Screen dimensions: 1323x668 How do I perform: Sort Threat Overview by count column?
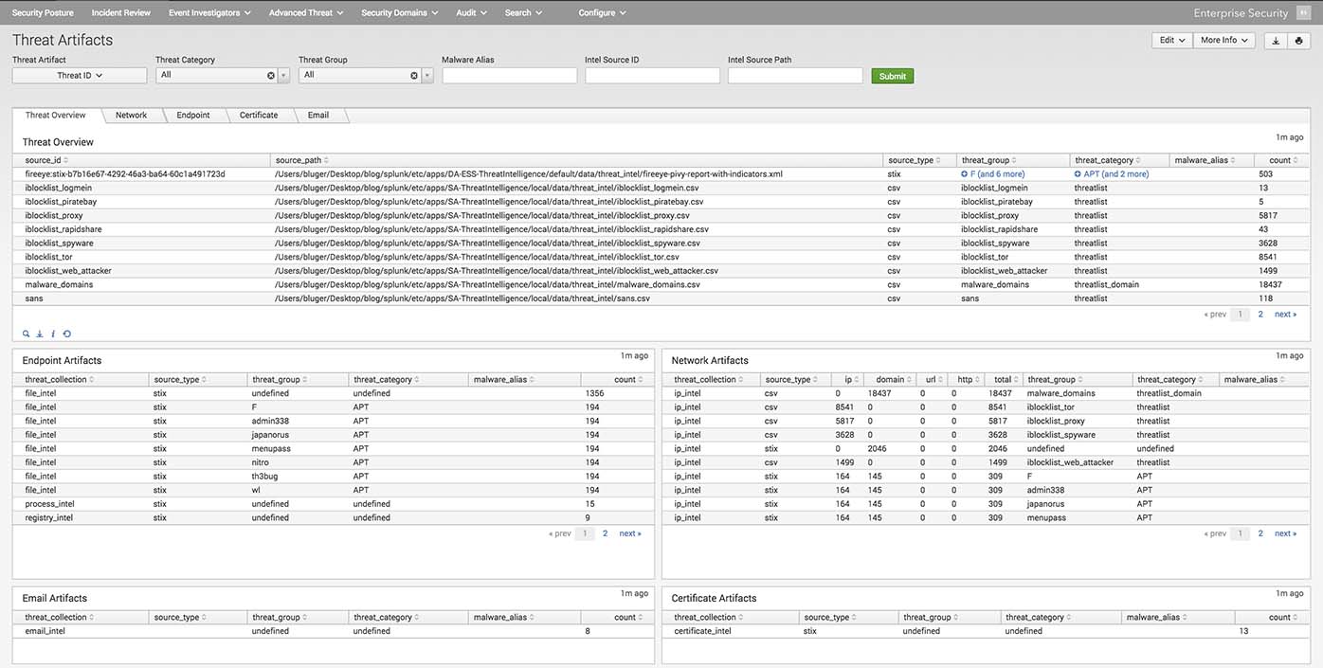coord(1281,160)
